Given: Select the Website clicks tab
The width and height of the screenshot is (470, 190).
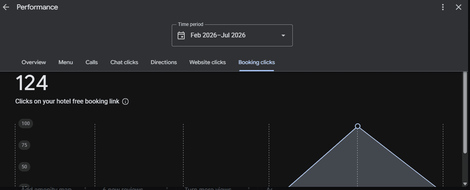Looking at the screenshot, I should [207, 63].
